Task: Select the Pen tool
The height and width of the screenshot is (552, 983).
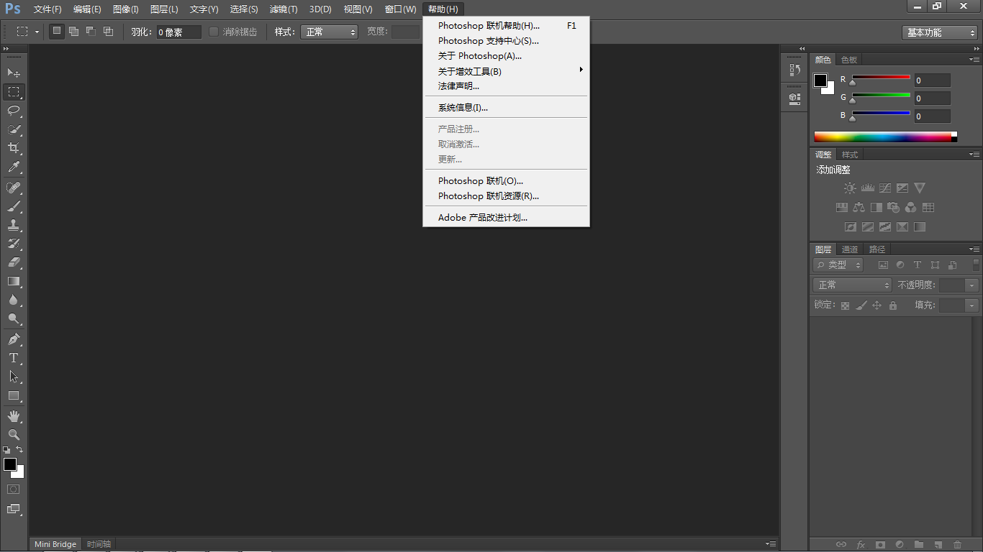Action: pos(14,339)
